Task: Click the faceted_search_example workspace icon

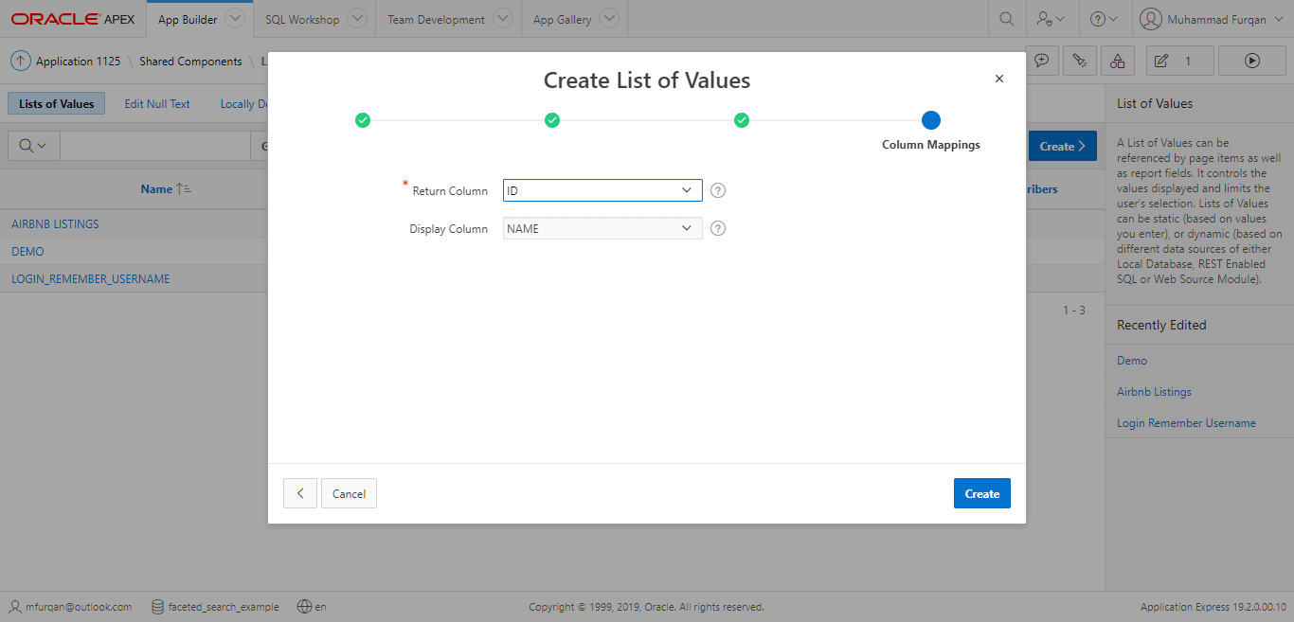Action: pos(157,607)
